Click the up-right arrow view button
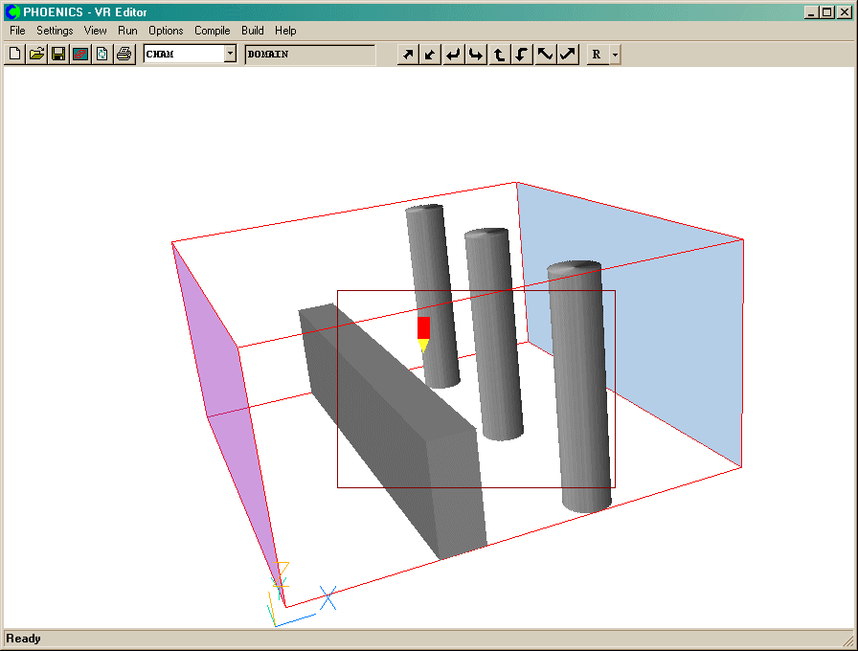 click(x=408, y=55)
